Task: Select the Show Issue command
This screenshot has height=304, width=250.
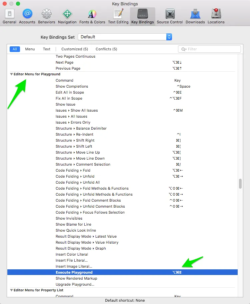Action: pos(122,105)
